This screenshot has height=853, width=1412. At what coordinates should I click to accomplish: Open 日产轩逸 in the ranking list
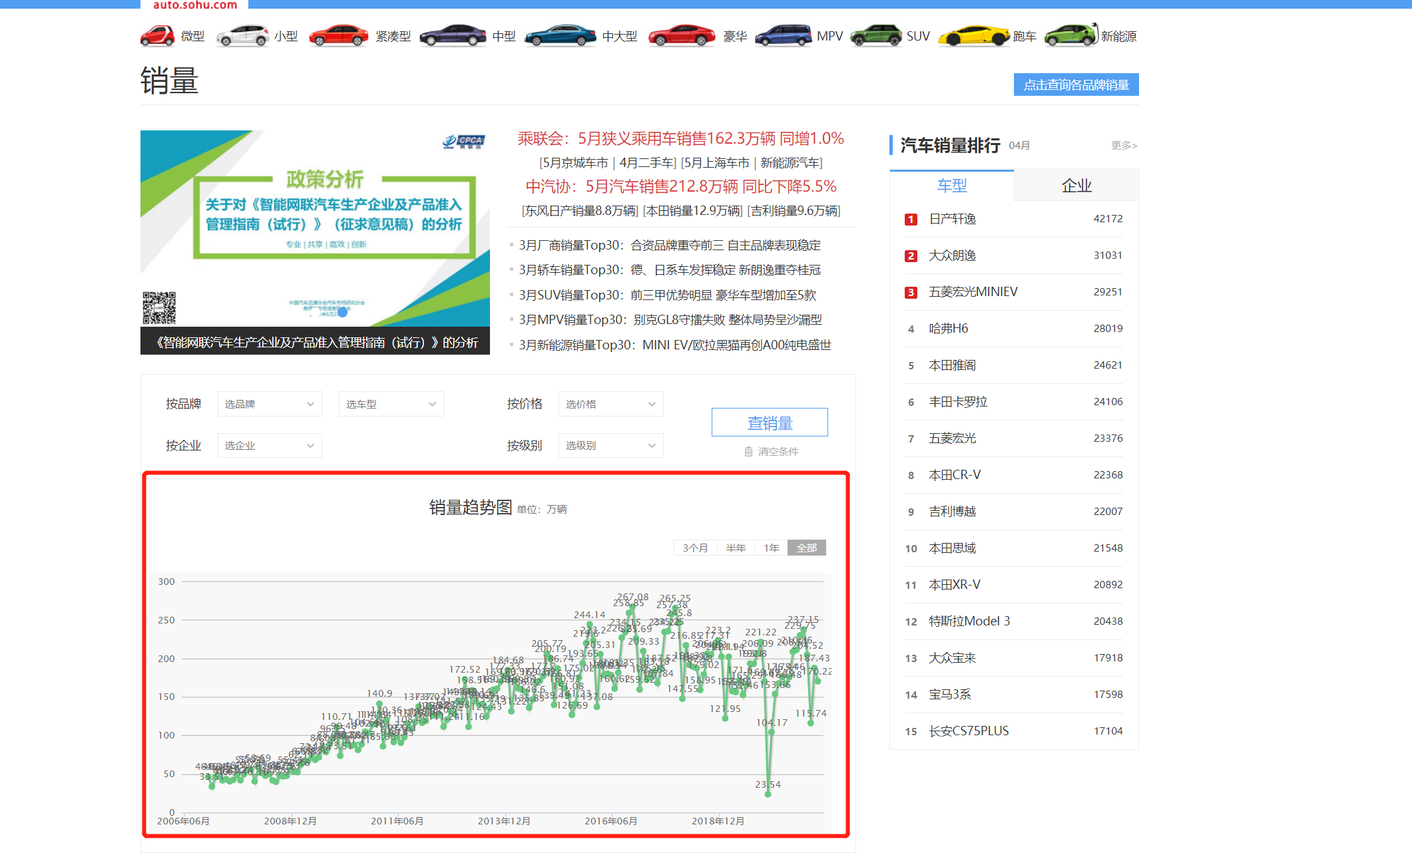point(952,219)
